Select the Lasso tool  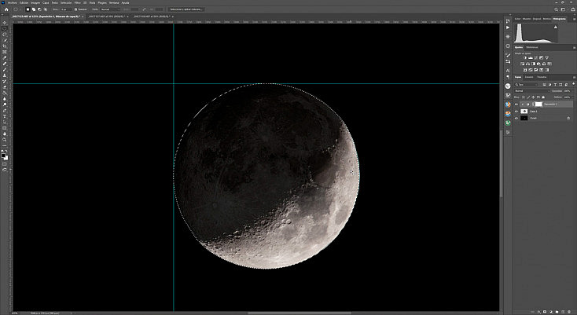click(x=5, y=35)
